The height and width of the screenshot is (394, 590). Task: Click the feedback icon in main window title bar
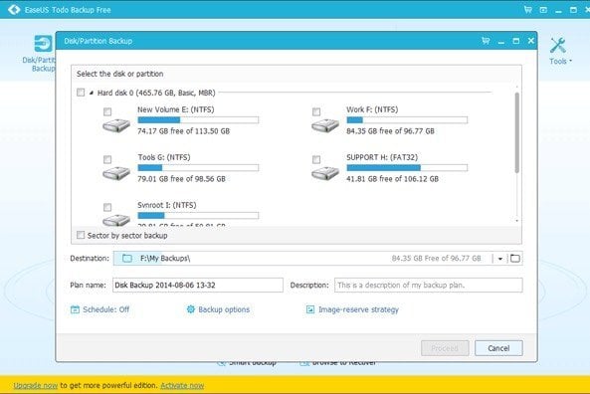(x=543, y=10)
